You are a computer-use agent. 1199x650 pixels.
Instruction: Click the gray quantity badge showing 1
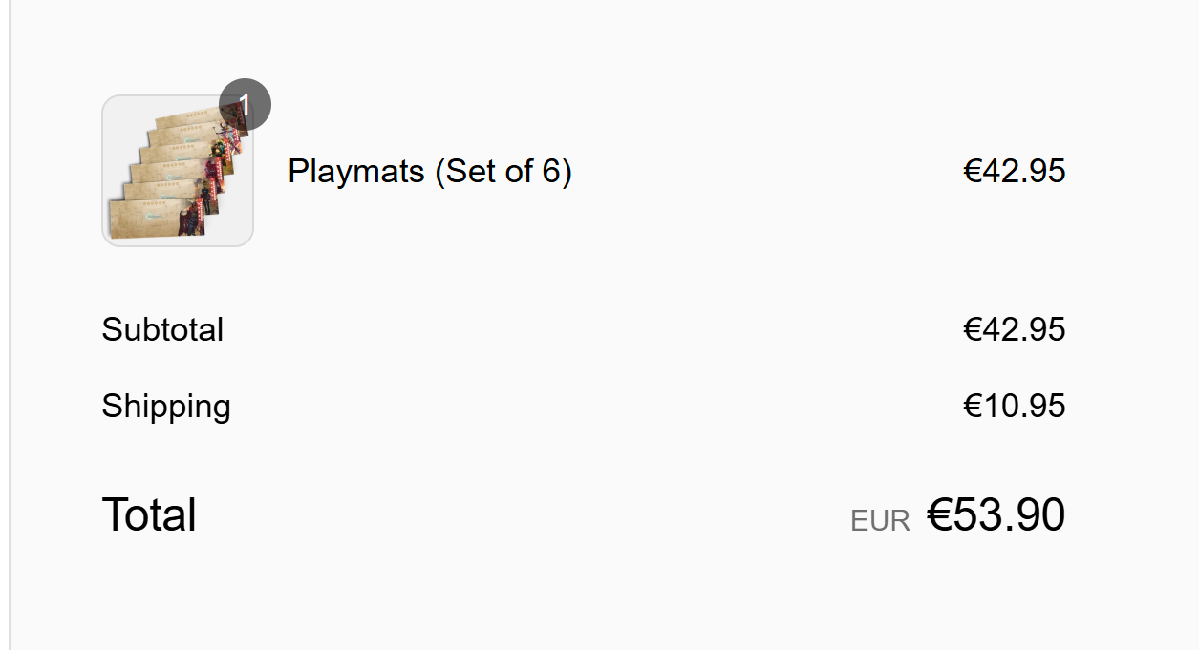click(245, 104)
